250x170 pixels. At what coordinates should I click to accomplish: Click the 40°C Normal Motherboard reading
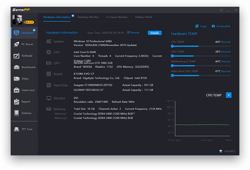point(222,62)
